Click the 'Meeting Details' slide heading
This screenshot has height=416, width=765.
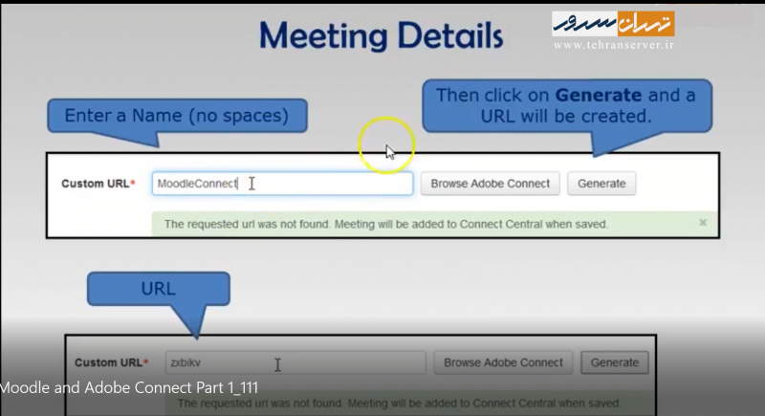(x=381, y=35)
